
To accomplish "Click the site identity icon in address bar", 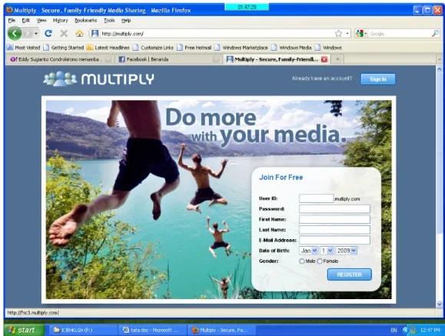I will click(x=95, y=34).
